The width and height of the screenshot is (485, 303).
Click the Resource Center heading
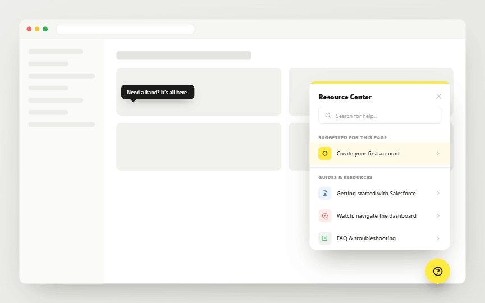[345, 97]
